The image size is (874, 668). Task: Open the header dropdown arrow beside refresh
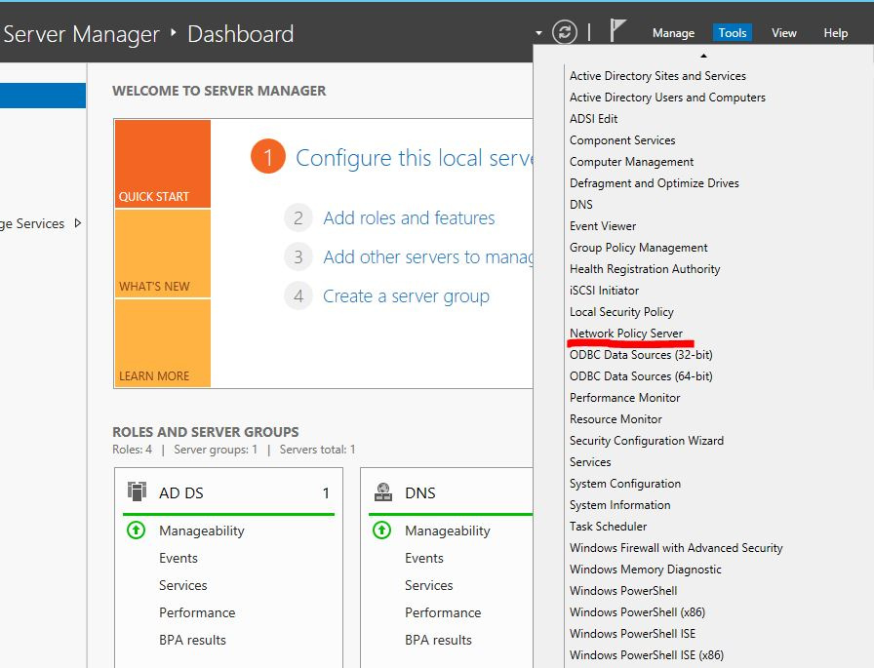538,33
